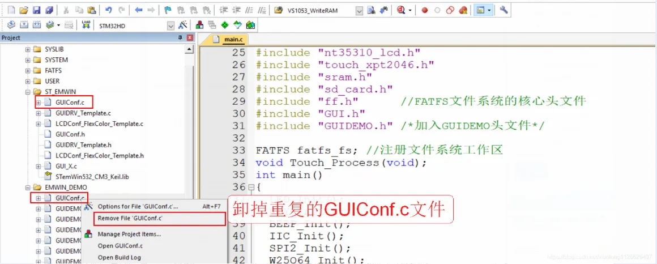Click the Select Software Packs icon
The image size is (657, 264).
tap(237, 25)
